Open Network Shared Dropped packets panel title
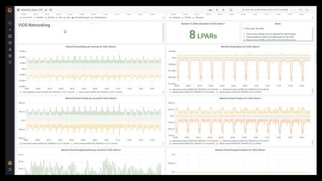The image size is (322, 181). click(x=91, y=150)
